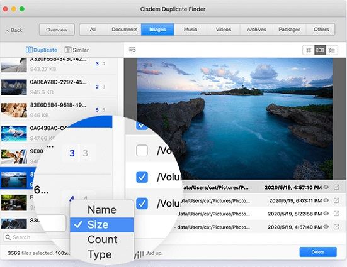This screenshot has height=267, width=347.
Task: Preview the file dated 6:03:11 PM via eye icon
Action: coord(326,200)
